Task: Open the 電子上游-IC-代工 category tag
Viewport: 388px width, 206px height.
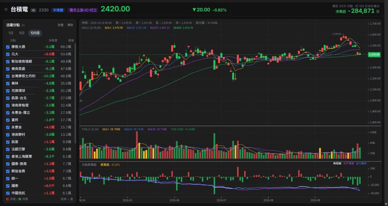Action: (x=83, y=10)
